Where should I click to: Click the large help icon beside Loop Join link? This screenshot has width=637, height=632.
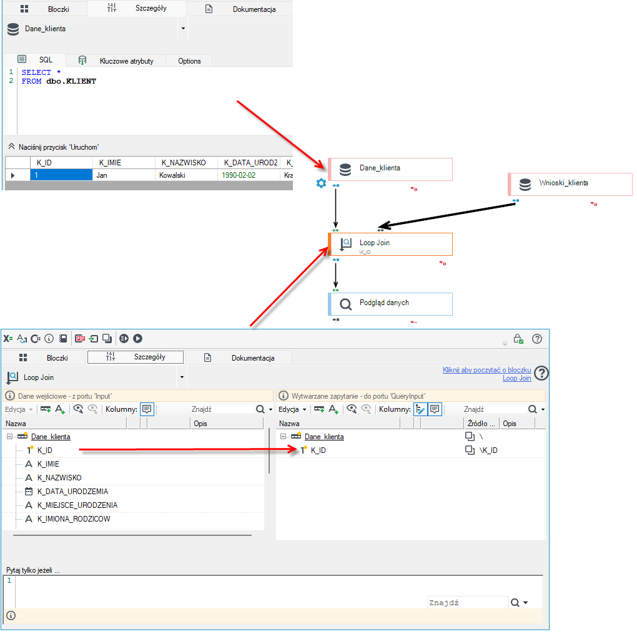(541, 373)
